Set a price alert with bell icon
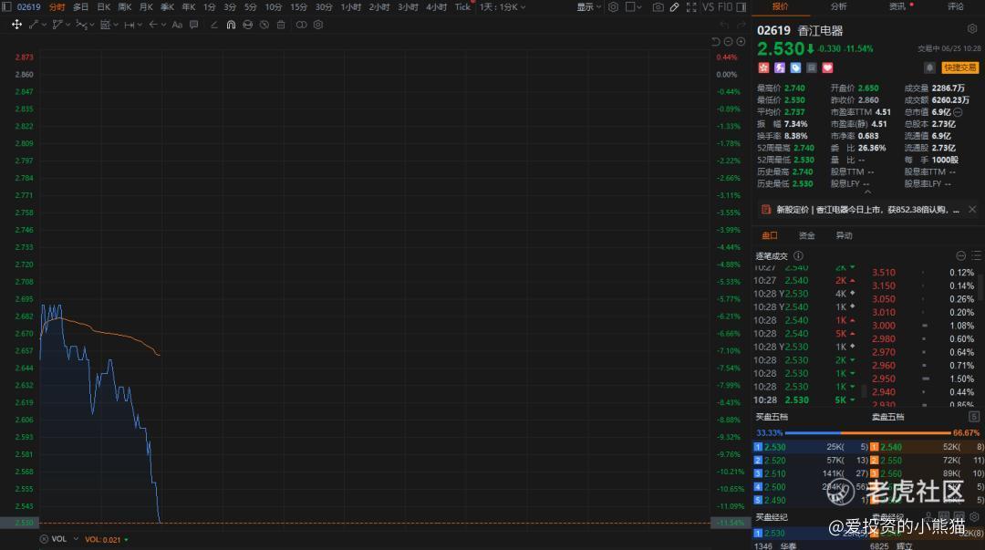Image resolution: width=985 pixels, height=550 pixels. (929, 67)
